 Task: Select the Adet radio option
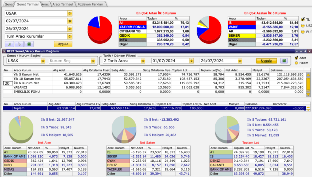(296, 58)
